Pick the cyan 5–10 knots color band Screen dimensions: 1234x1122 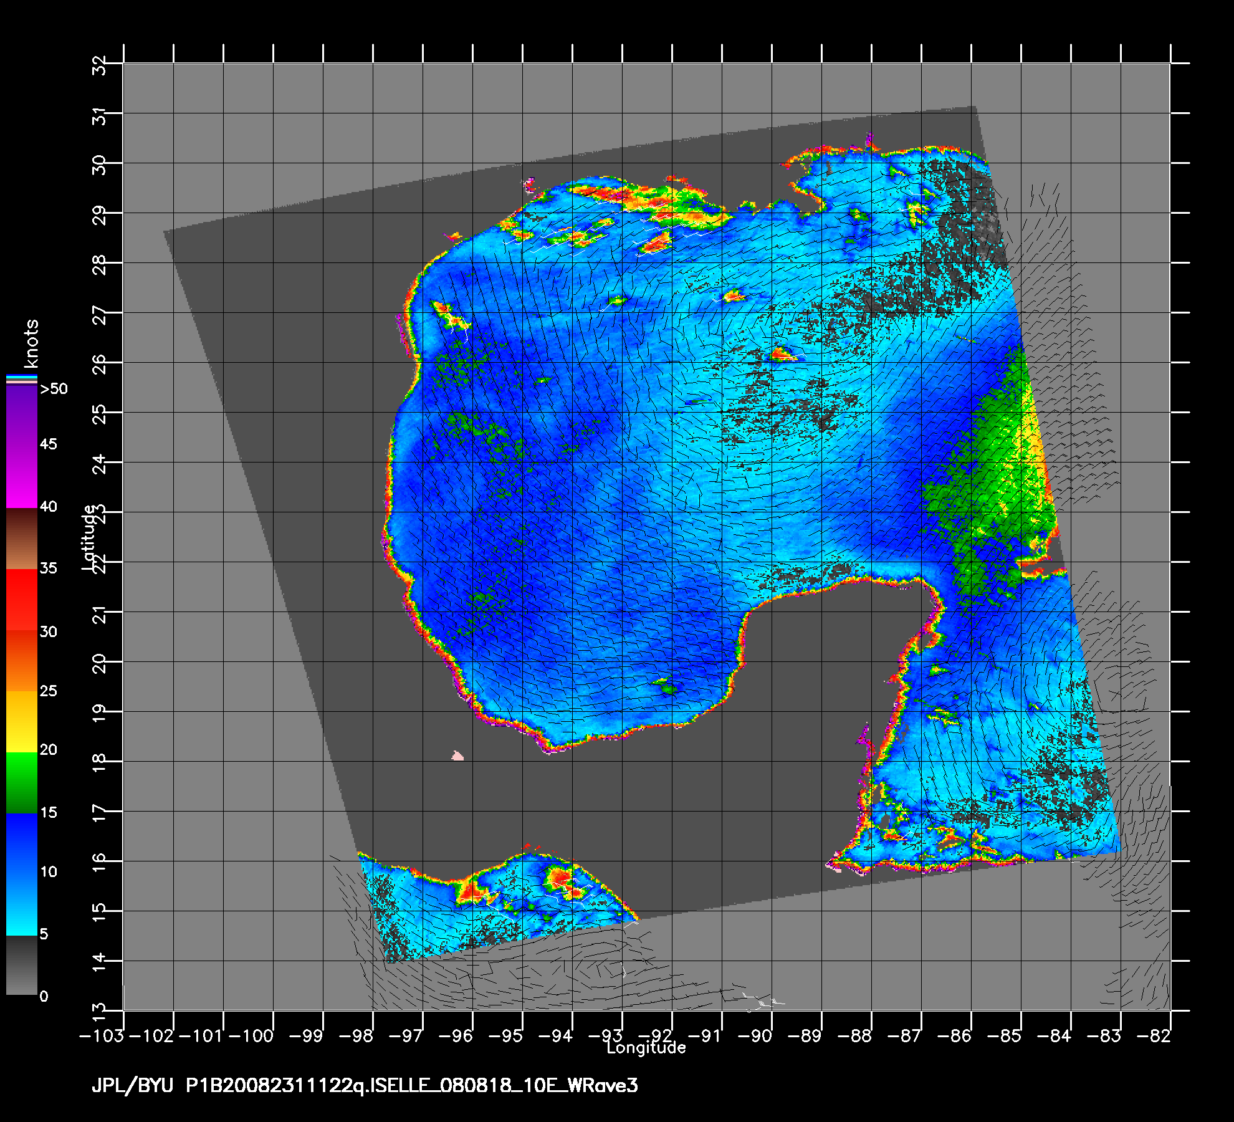22,905
